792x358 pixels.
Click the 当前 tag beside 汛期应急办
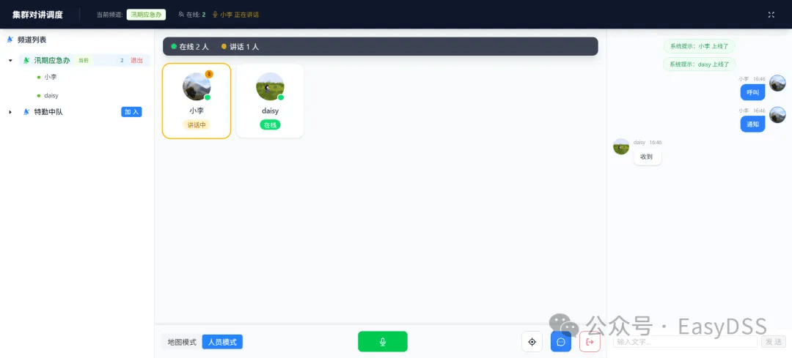(84, 61)
